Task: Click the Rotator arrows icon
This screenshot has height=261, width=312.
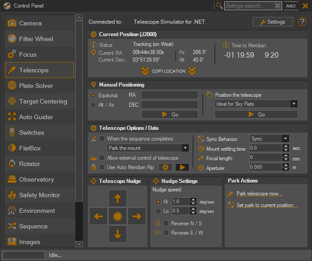Action: (x=12, y=164)
